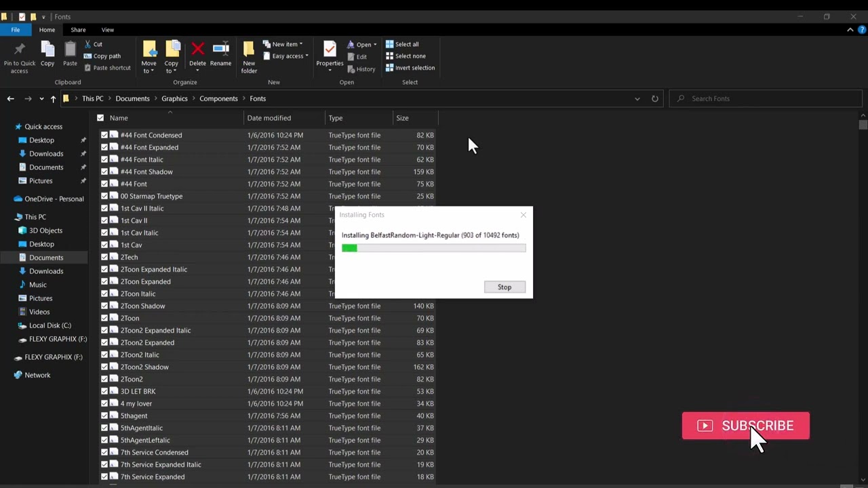Click the Move to icon

click(x=149, y=49)
